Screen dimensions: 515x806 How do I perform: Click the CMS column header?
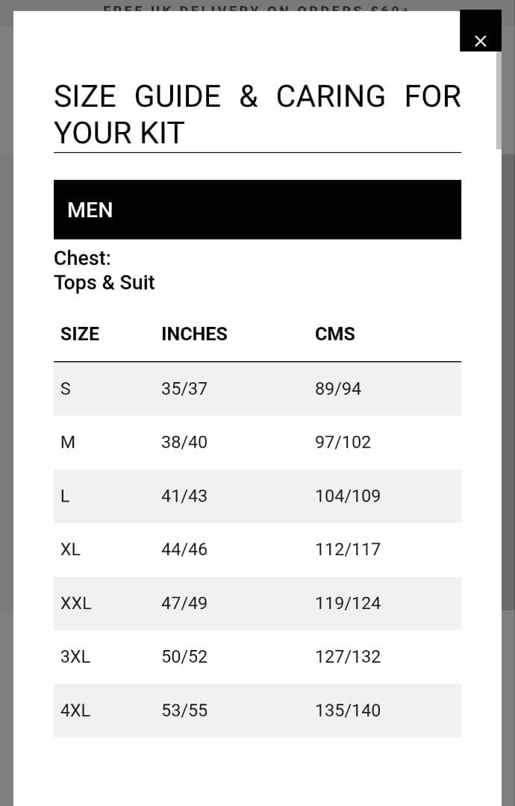(334, 334)
